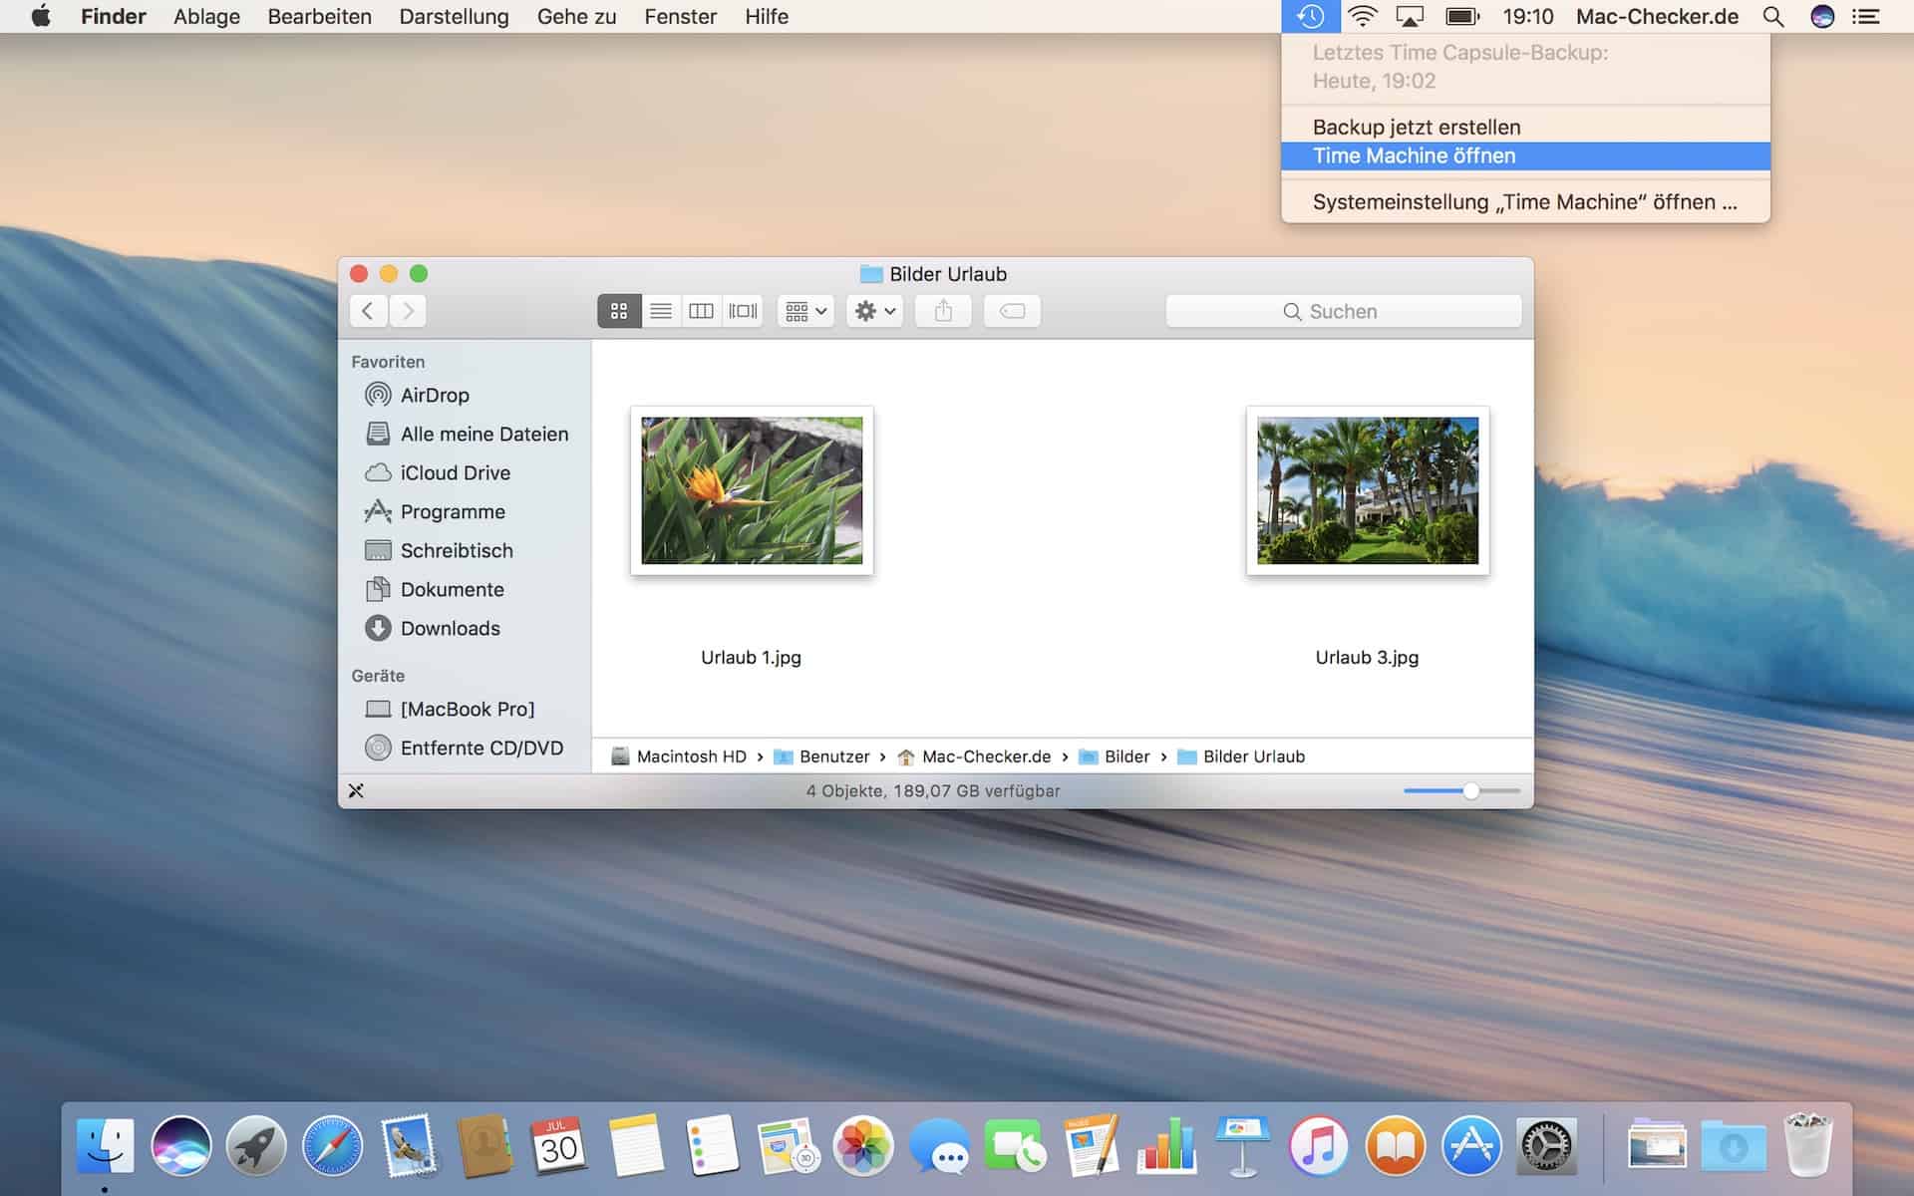Open App Store in the Dock
This screenshot has height=1196, width=1914.
point(1471,1146)
